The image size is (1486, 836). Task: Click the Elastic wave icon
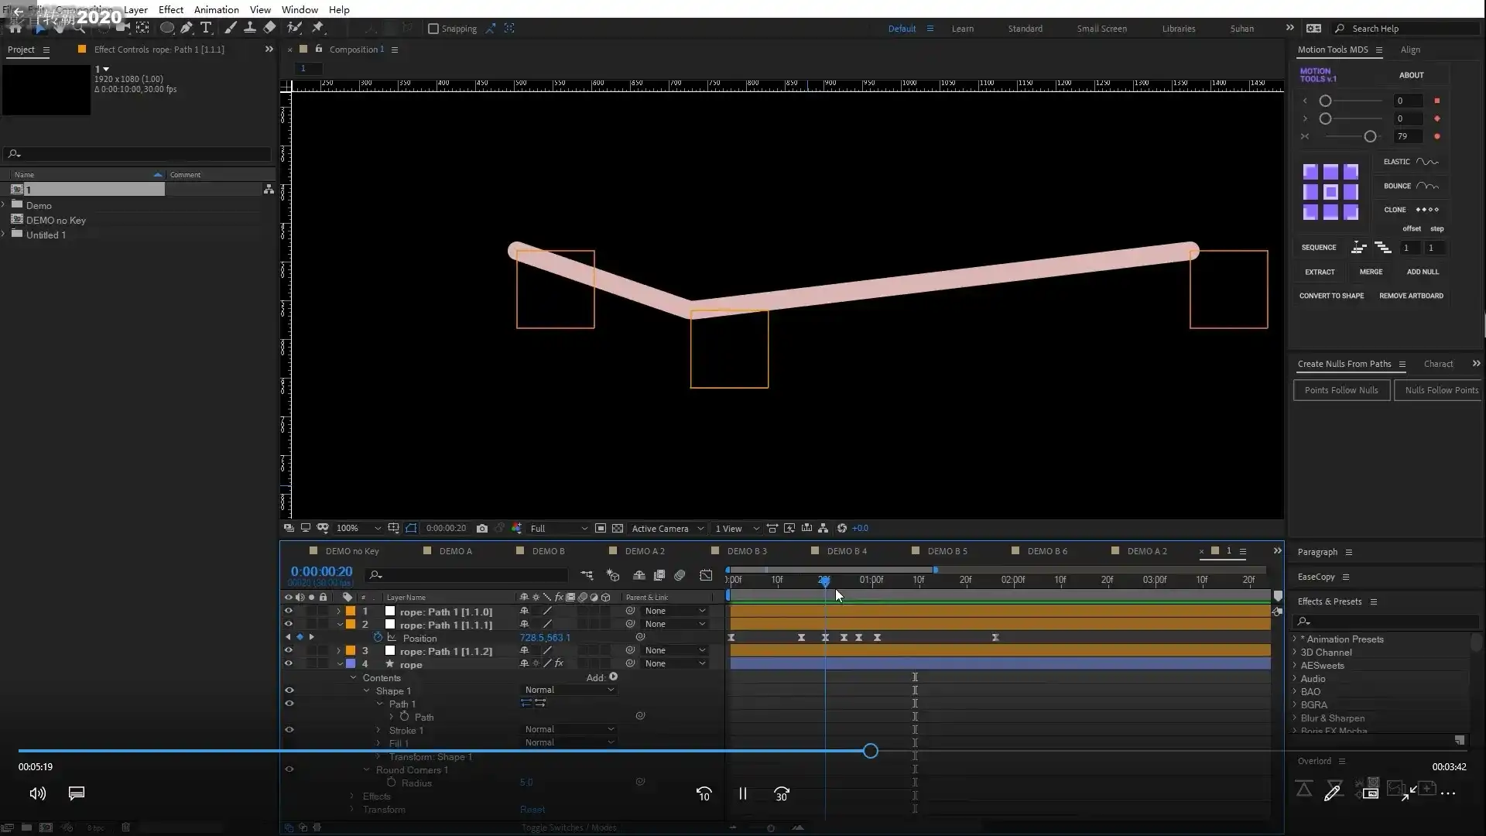tap(1427, 162)
